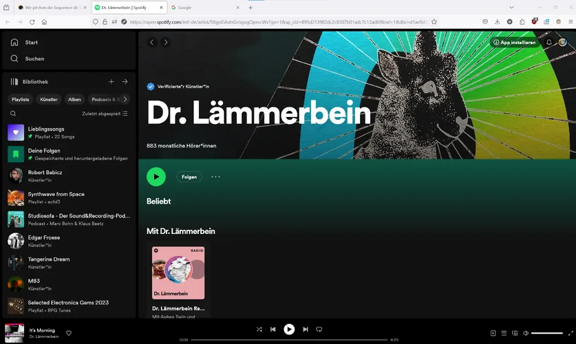Viewport: 576px width, 344px height.
Task: Save to Pocket icon in toolbar
Action: (x=485, y=22)
